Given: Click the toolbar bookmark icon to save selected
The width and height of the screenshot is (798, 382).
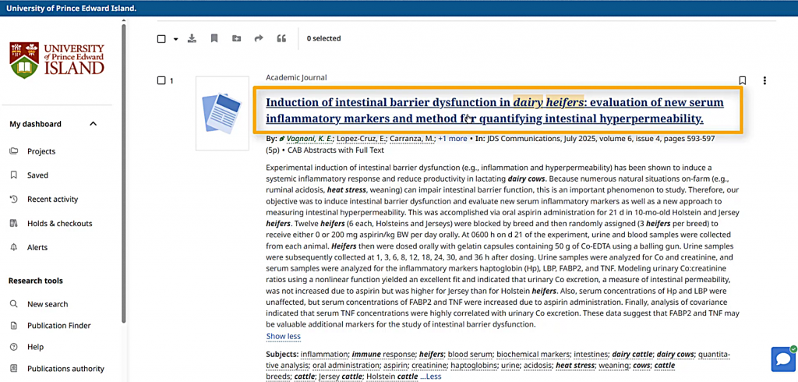Looking at the screenshot, I should [x=214, y=38].
